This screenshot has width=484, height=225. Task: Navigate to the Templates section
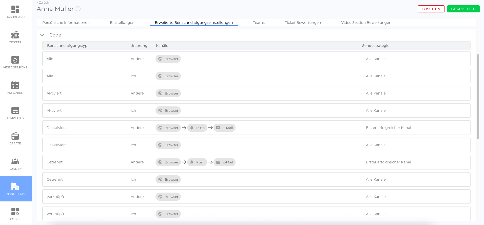tap(15, 113)
